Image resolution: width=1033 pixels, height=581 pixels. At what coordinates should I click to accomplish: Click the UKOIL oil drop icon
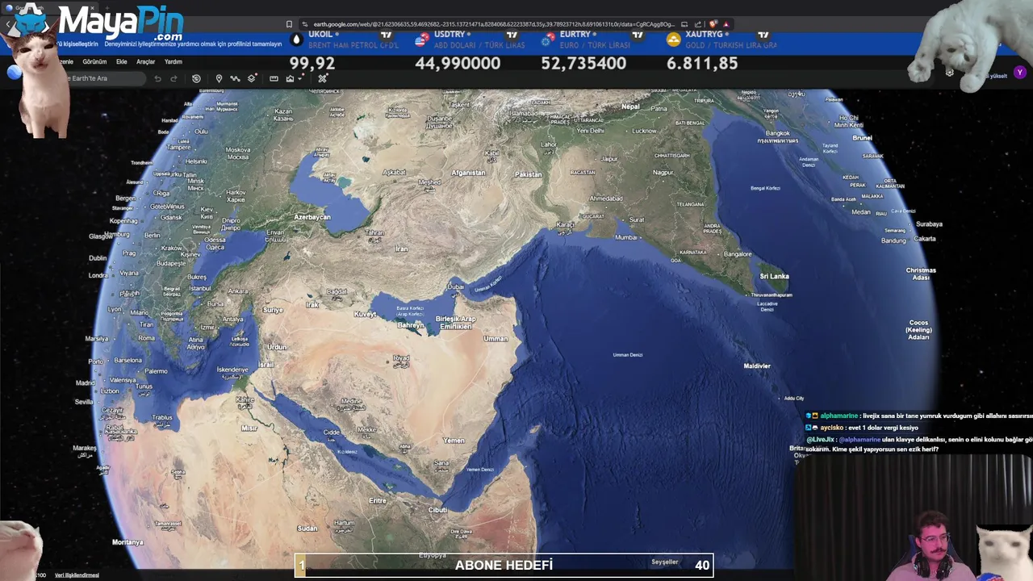pyautogui.click(x=296, y=40)
